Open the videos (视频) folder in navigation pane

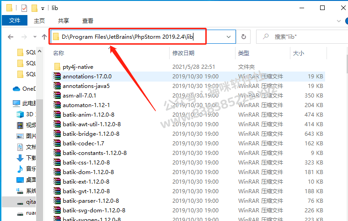pos(26,125)
